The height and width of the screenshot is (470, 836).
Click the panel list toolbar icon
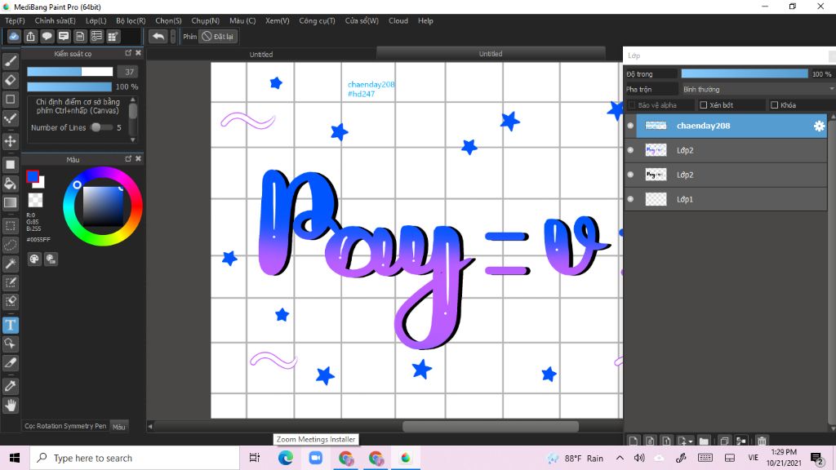pyautogui.click(x=96, y=36)
